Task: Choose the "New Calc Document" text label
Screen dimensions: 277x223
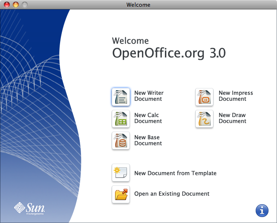Action: pos(148,118)
